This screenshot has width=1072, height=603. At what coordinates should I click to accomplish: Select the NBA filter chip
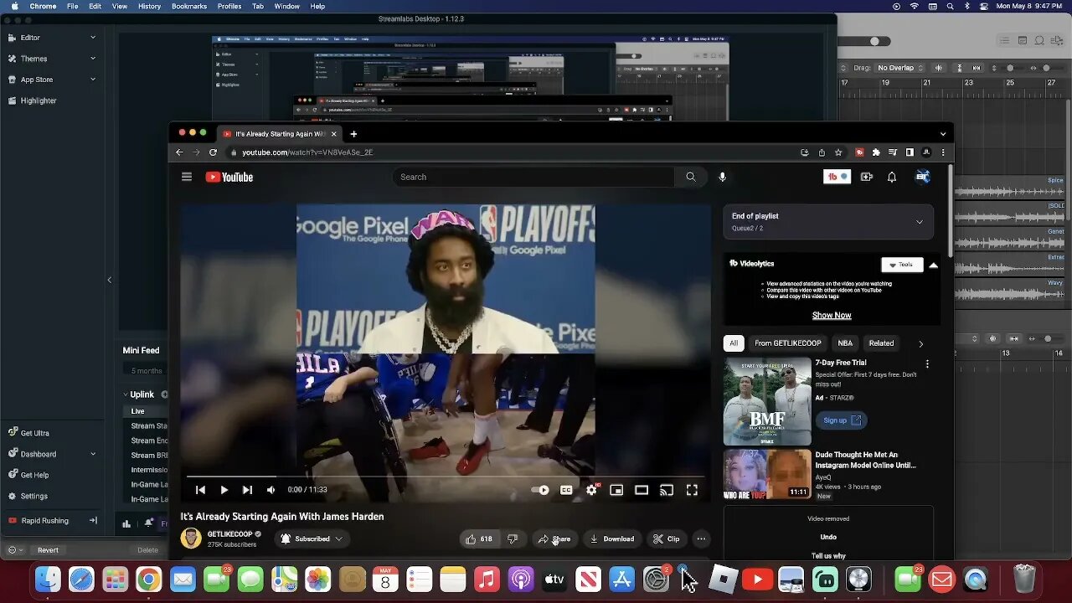[x=845, y=343]
